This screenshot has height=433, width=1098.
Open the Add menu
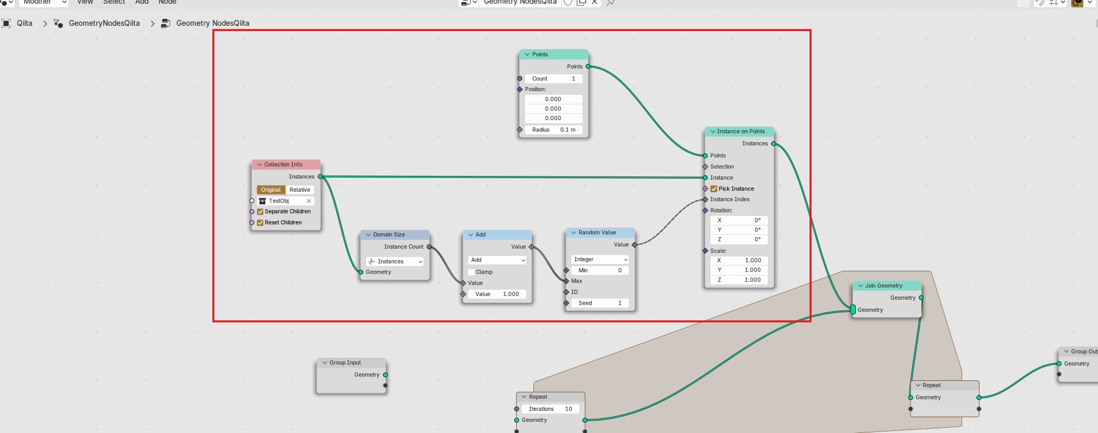(142, 2)
